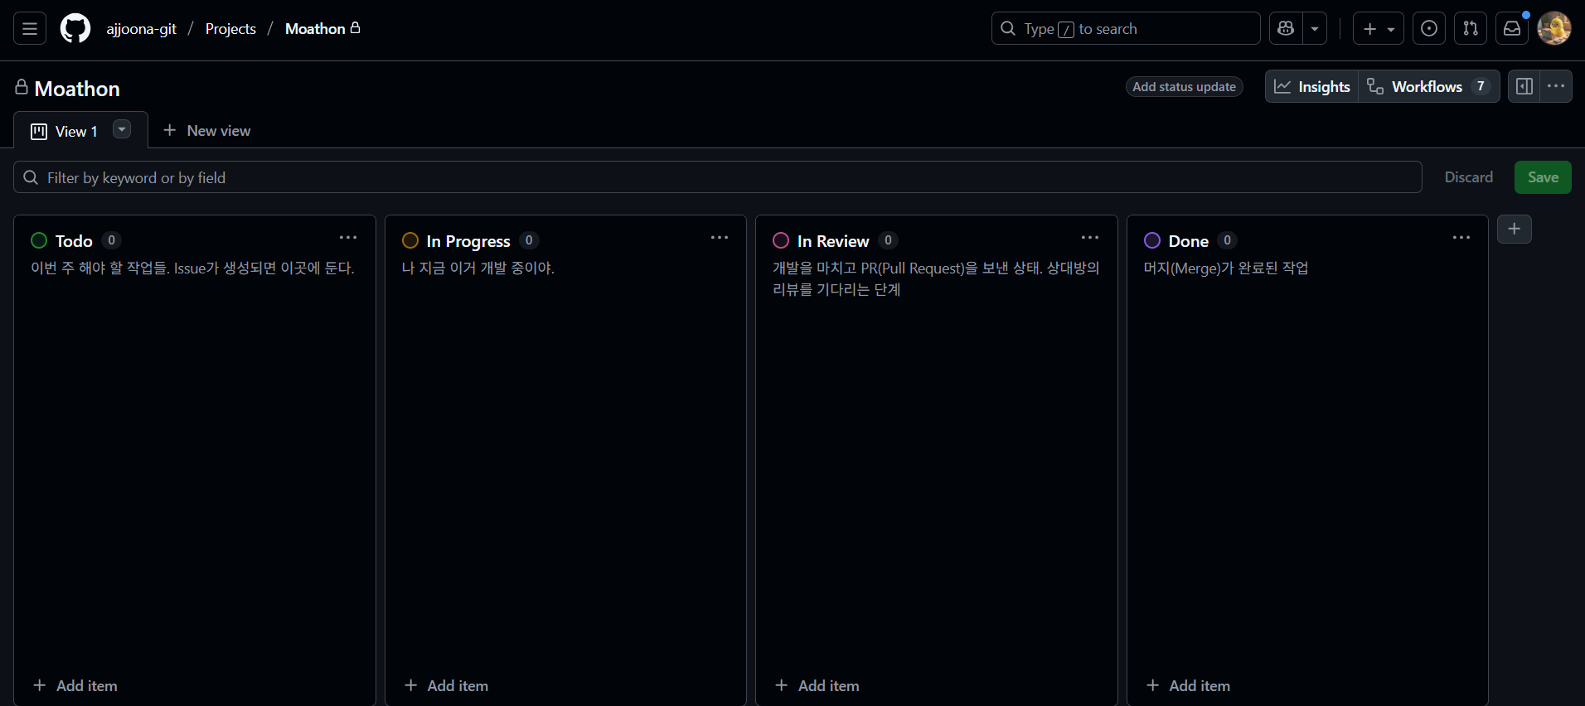1585x706 pixels.
Task: Open the In Review column menu
Action: [1090, 239]
